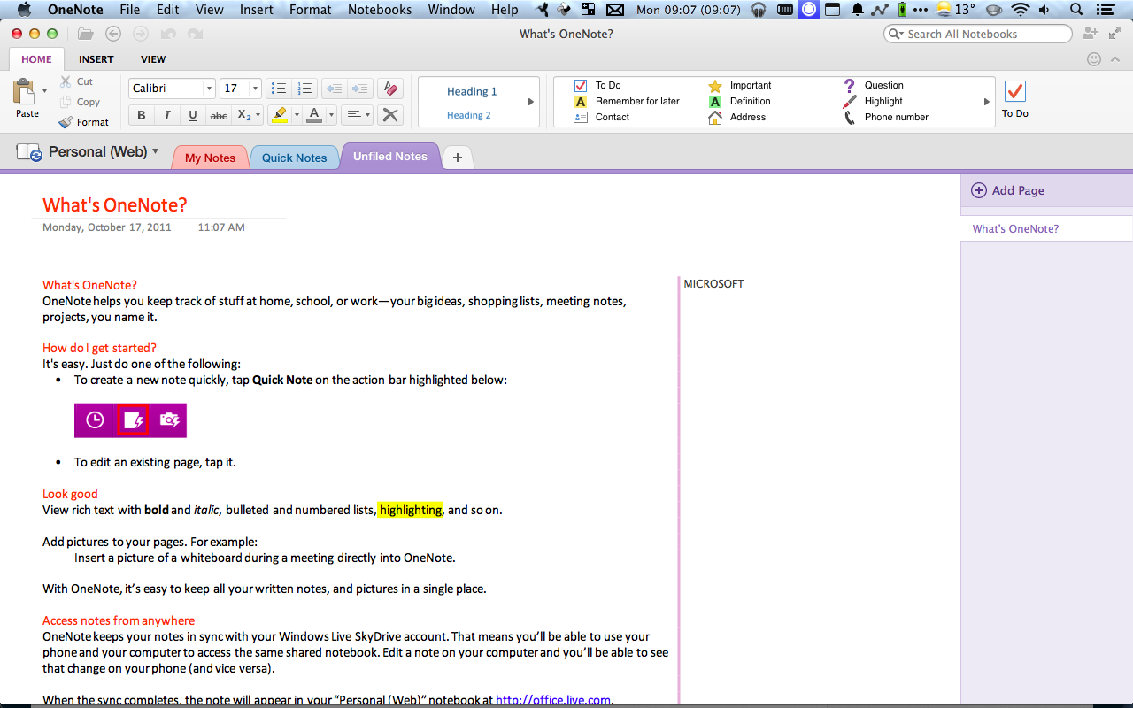This screenshot has height=708, width=1133.
Task: Click the share notebook person icon
Action: [1091, 34]
